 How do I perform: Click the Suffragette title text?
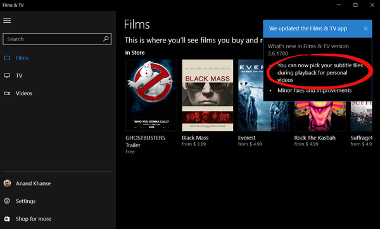click(361, 138)
